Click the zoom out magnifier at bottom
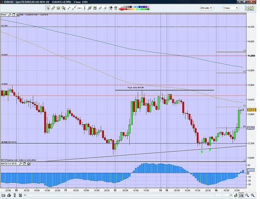 247,195
